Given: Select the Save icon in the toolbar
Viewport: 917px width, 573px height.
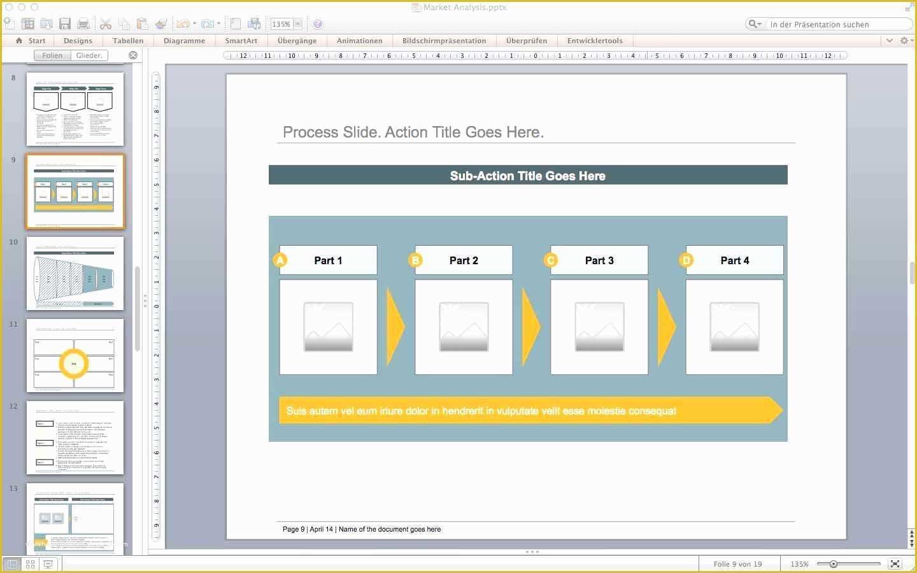Looking at the screenshot, I should [x=65, y=24].
